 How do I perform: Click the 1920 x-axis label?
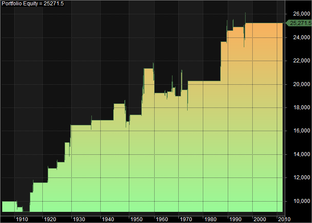50,219
